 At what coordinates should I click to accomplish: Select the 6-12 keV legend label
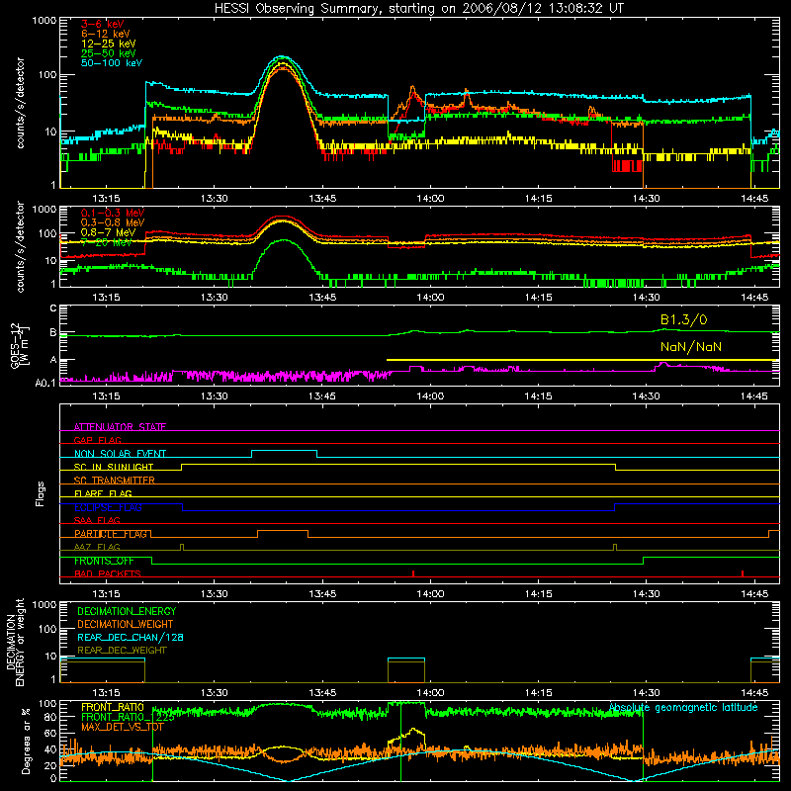pos(106,34)
